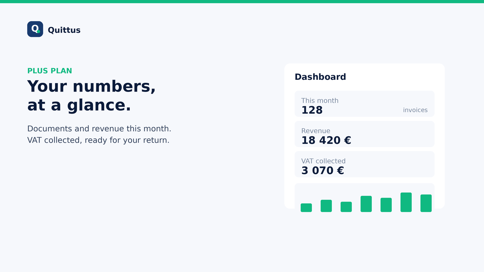The image size is (484, 272).
Task: Click the 'Your numbers, at a glance.' headline
Action: click(x=91, y=96)
